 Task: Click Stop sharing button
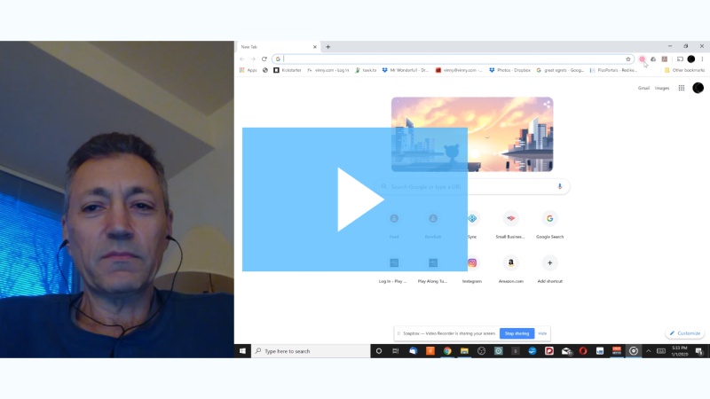tap(517, 333)
